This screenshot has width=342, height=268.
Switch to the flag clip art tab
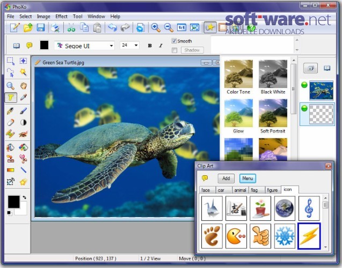point(257,190)
